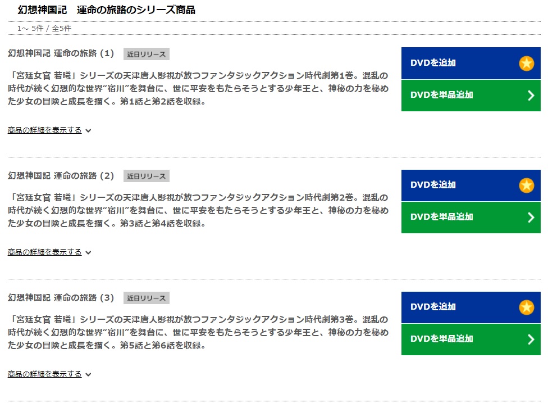Add volume 1 with blue DVDを追加 button
548x403 pixels.
click(x=471, y=64)
